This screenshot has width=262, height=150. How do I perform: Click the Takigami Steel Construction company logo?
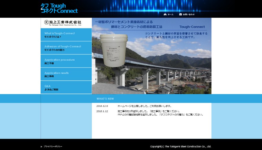click(63, 23)
